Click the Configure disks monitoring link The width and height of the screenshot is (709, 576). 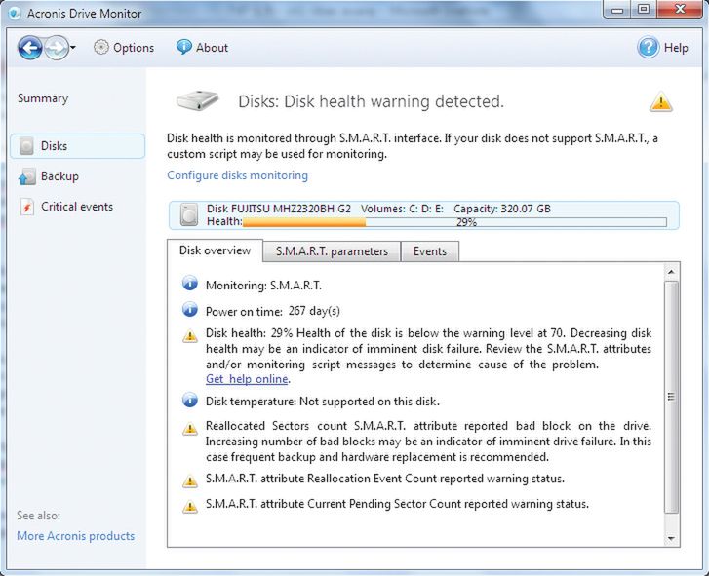pyautogui.click(x=237, y=175)
